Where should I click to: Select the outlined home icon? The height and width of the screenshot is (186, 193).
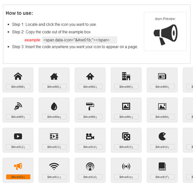pos(18,76)
